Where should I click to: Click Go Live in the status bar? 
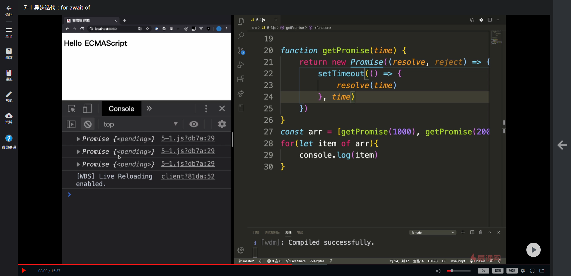(477, 261)
